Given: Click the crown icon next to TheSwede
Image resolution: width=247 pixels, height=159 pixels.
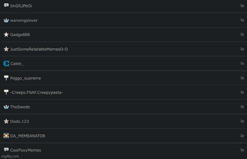Looking at the screenshot, I should (x=6, y=107).
